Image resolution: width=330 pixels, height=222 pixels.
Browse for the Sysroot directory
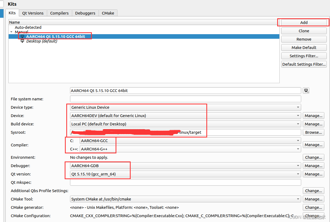pos(313,132)
